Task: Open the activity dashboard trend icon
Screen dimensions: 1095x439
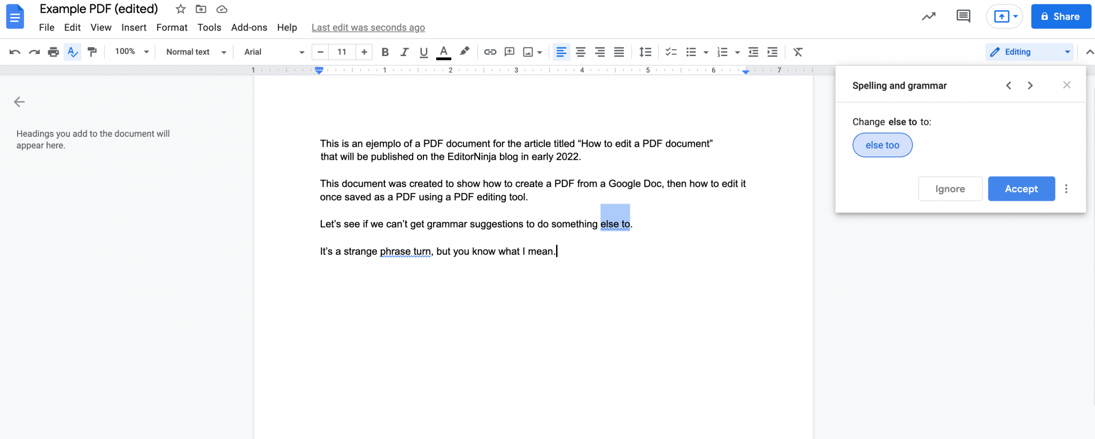Action: point(929,17)
